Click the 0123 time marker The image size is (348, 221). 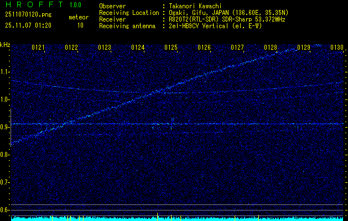point(105,48)
